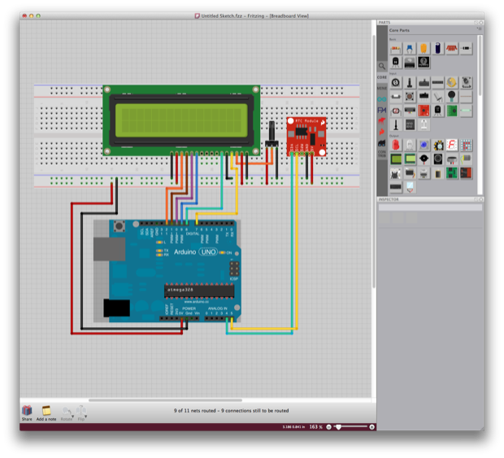Click the PARTS panel title bar

[430, 23]
